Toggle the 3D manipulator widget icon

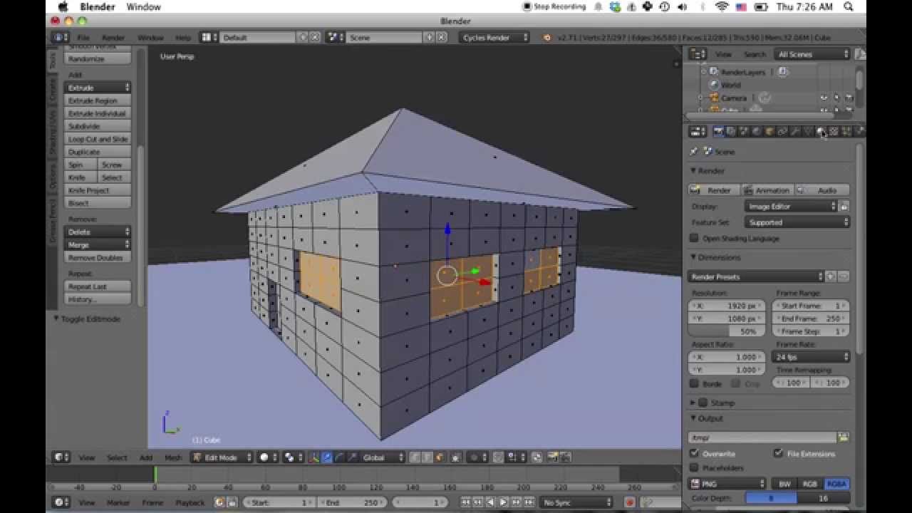tap(314, 457)
